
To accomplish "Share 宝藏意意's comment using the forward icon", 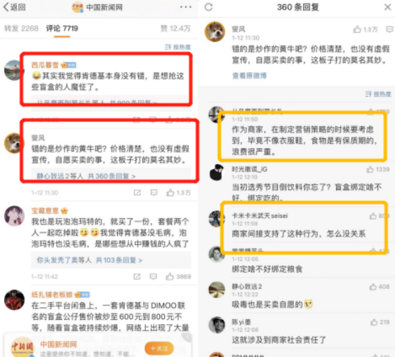I will click(137, 276).
